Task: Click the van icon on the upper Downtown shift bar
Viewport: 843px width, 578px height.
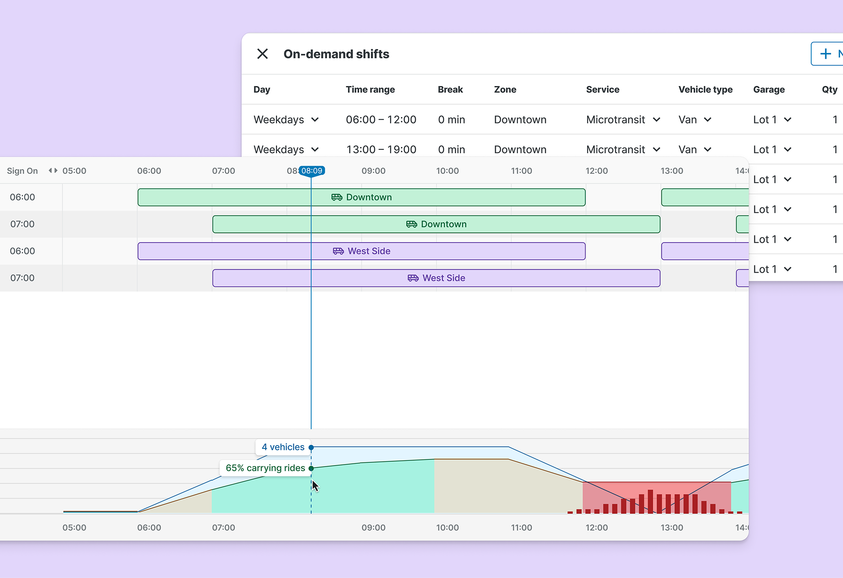Action: (x=337, y=197)
